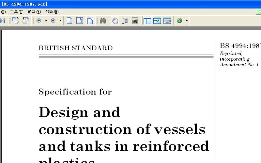Click the zoom out minus icon

(x=39, y=21)
